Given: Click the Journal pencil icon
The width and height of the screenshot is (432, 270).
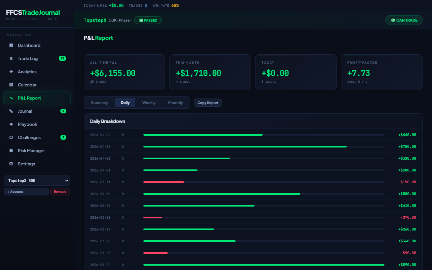Looking at the screenshot, I should [11, 111].
